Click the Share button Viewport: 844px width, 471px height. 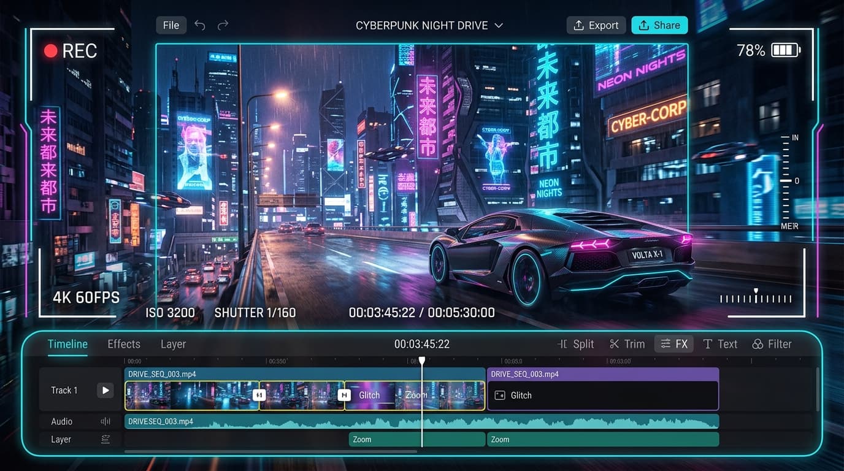[x=659, y=25]
